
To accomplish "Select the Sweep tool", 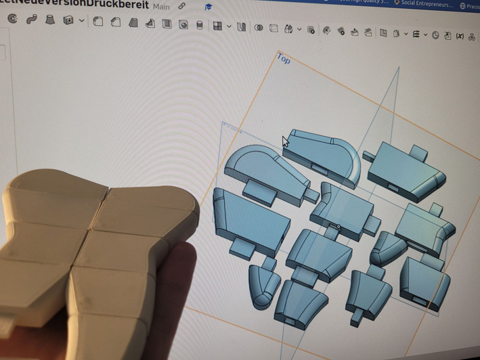I will [31, 19].
